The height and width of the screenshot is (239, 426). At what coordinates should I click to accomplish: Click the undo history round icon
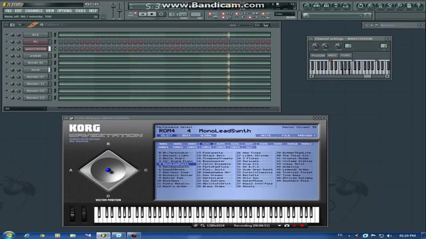(361, 6)
